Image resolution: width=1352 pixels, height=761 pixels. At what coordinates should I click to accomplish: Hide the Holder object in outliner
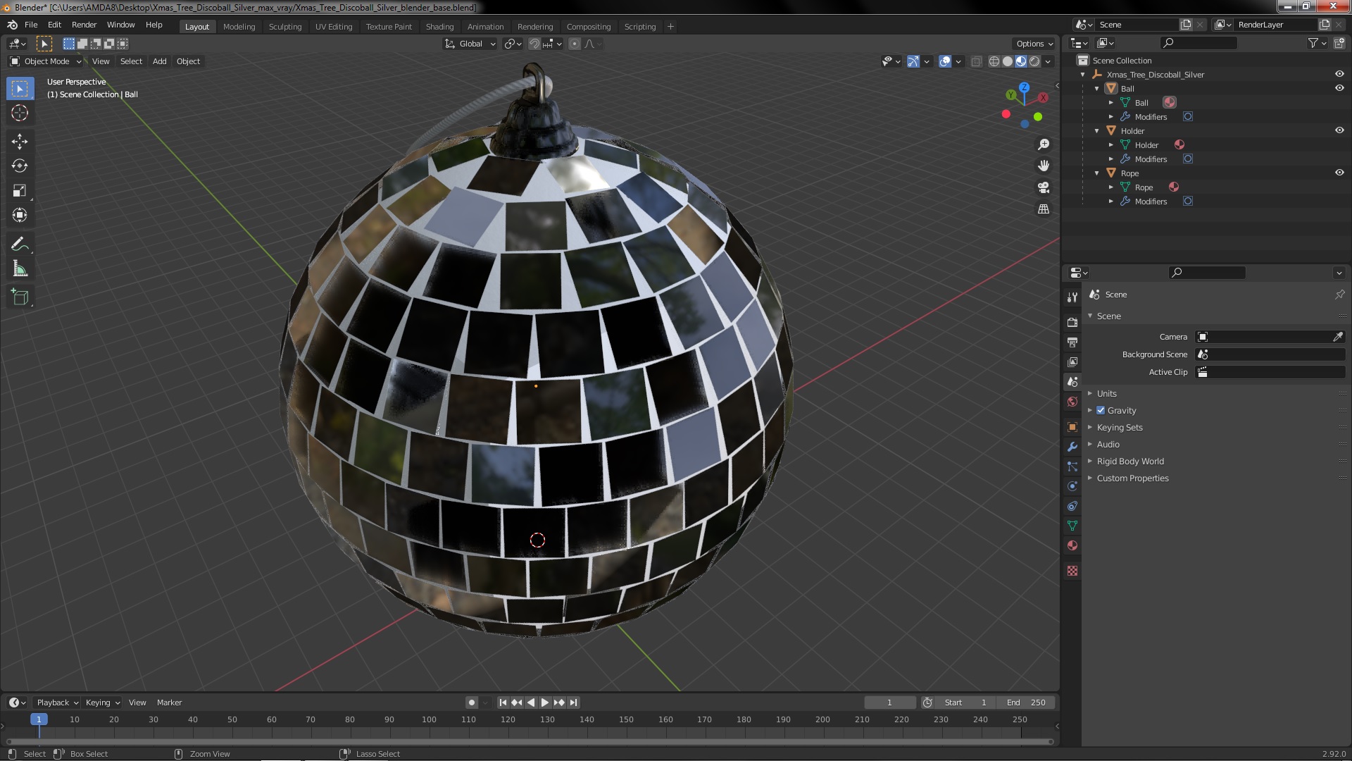tap(1339, 130)
